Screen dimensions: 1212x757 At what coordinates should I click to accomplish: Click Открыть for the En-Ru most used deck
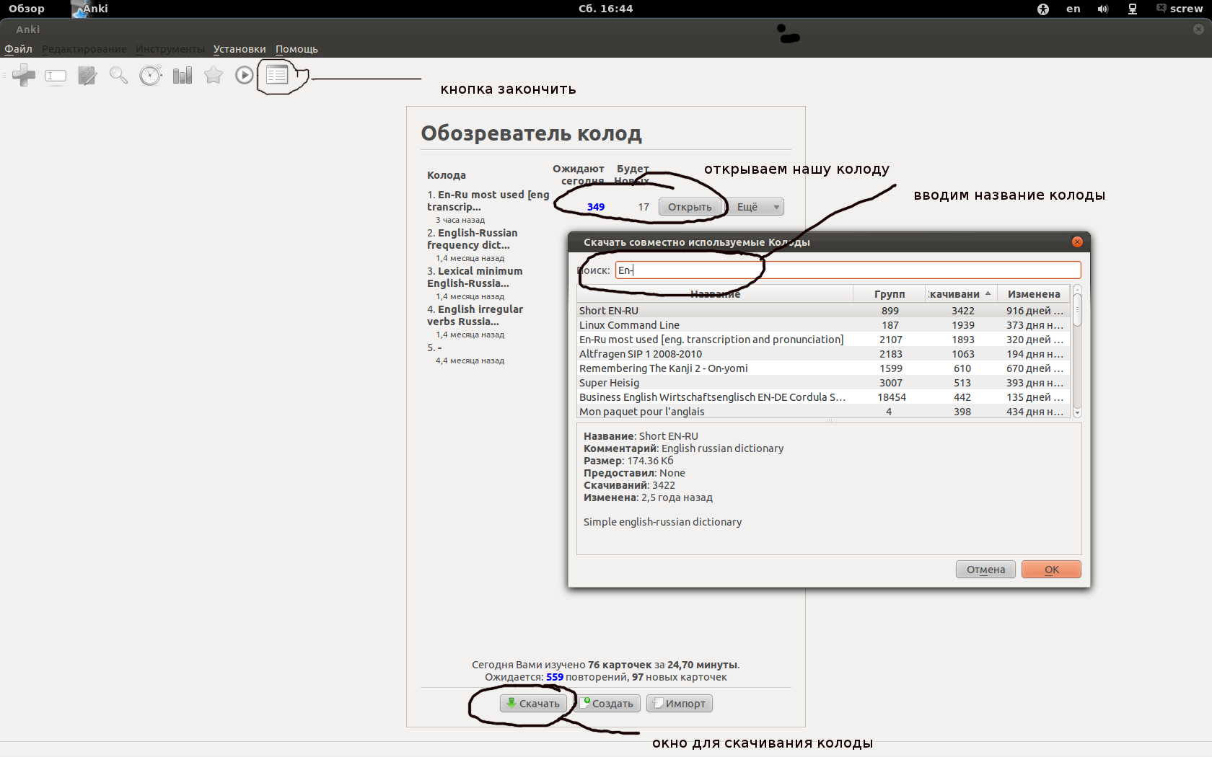click(x=690, y=207)
